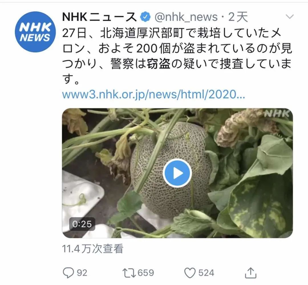Open the @nhk_news handle
Viewport: 308px width, 285px height.
click(x=186, y=17)
